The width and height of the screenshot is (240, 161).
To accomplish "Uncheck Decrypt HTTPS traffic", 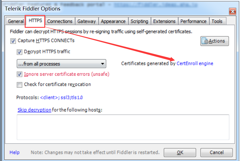I will click(19, 52).
